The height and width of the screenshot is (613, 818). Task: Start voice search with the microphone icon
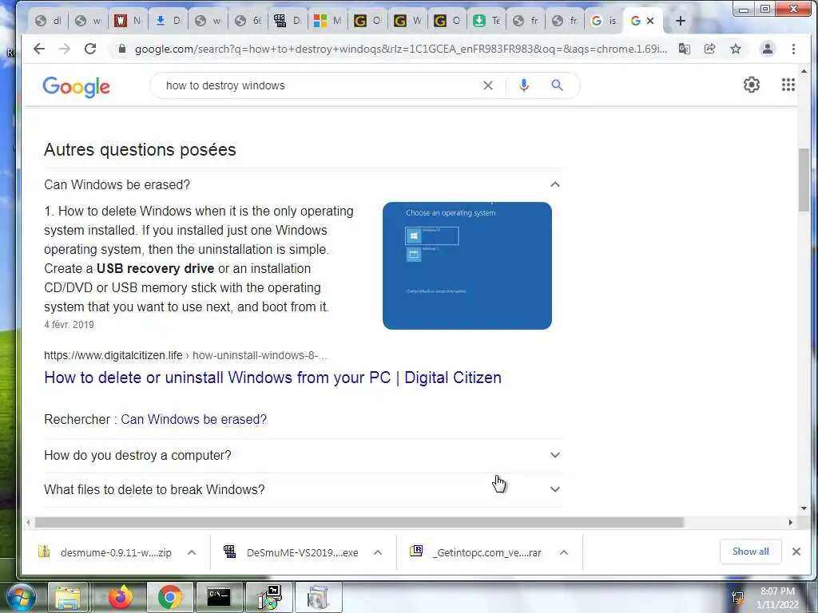[524, 85]
